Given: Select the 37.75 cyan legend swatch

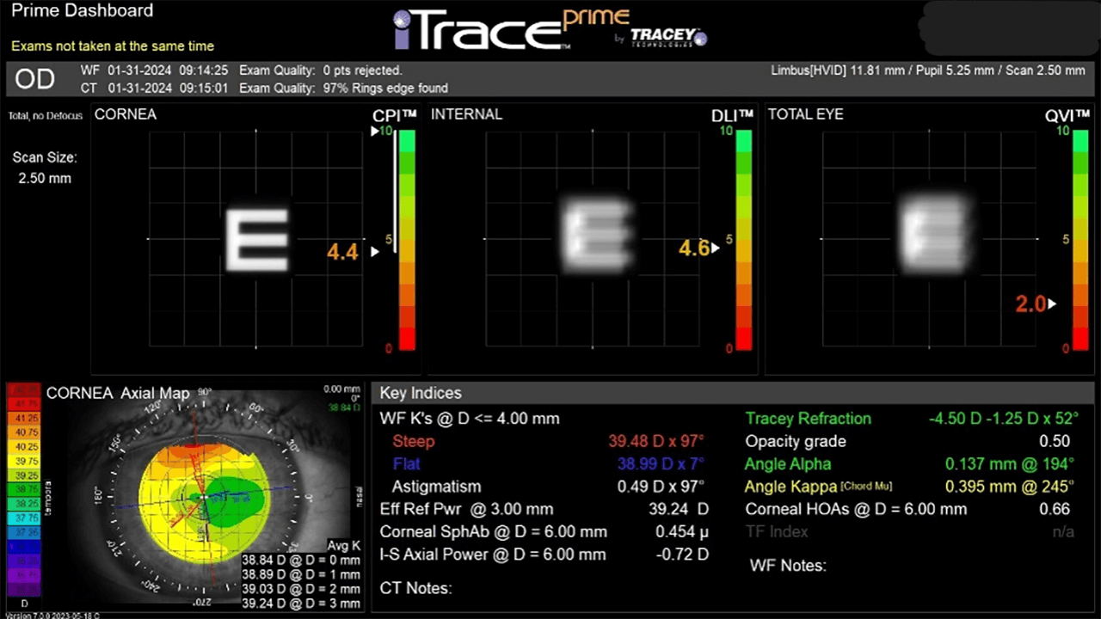Looking at the screenshot, I should click(23, 518).
